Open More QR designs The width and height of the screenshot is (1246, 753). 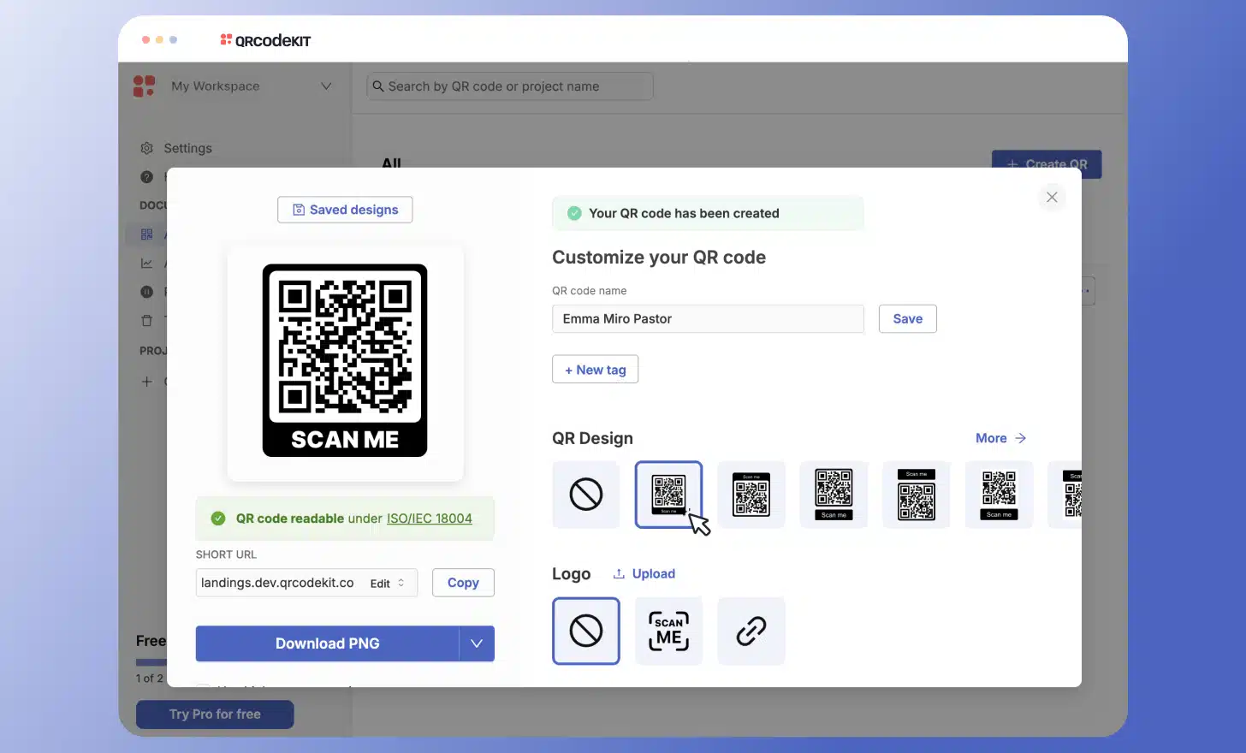coord(1000,438)
